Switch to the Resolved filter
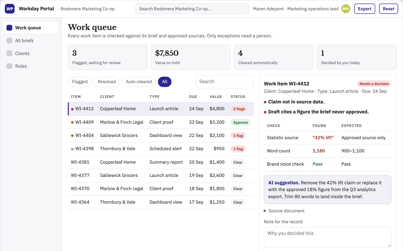403x251 pixels. (107, 82)
